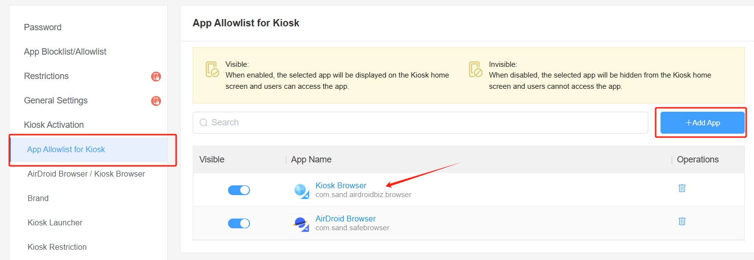Click the magnifier icon in the search box

coord(204,122)
